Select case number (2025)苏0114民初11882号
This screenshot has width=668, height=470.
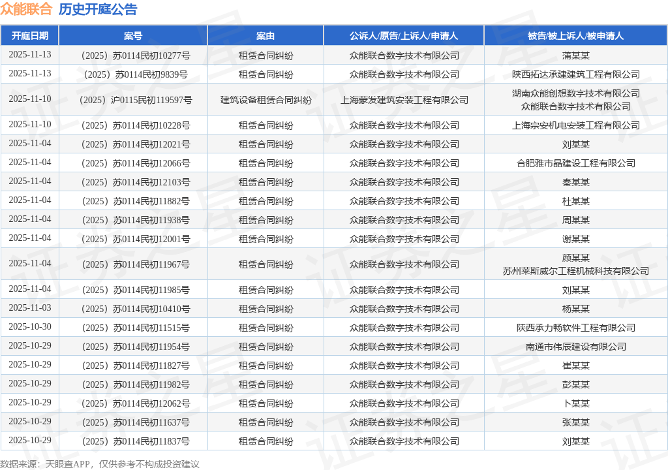point(136,201)
